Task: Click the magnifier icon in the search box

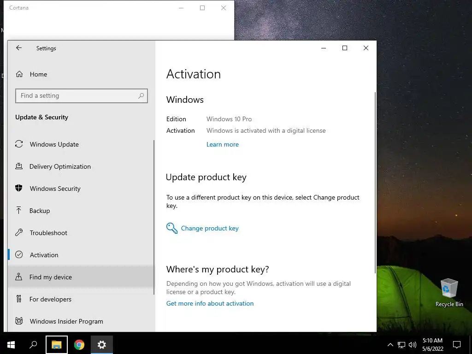Action: pos(141,96)
